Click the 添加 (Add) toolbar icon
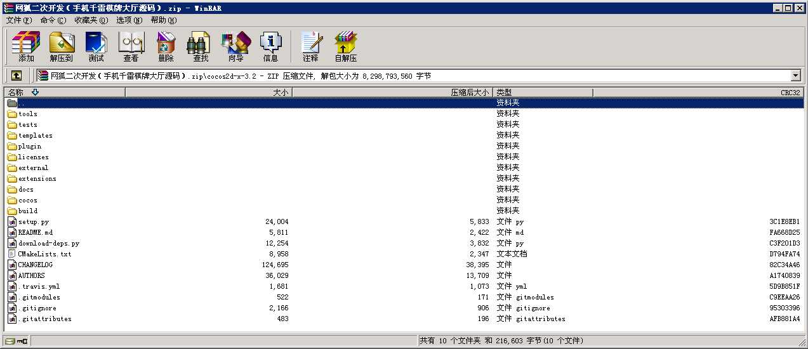Viewport: 808px width, 349px height. pyautogui.click(x=26, y=46)
